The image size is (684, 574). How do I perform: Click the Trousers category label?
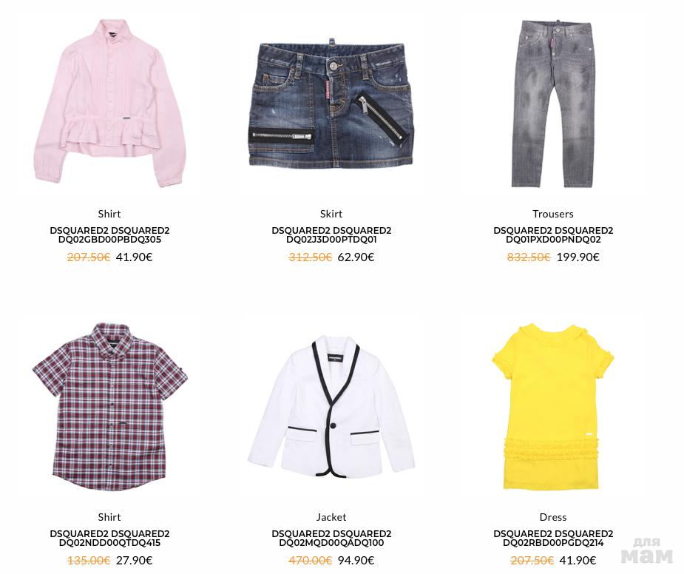pos(553,214)
